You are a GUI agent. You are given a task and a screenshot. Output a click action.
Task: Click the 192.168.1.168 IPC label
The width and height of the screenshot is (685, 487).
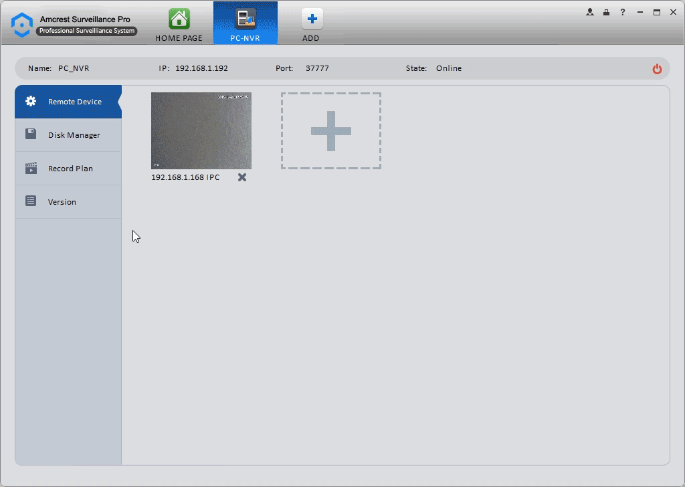[x=186, y=177]
